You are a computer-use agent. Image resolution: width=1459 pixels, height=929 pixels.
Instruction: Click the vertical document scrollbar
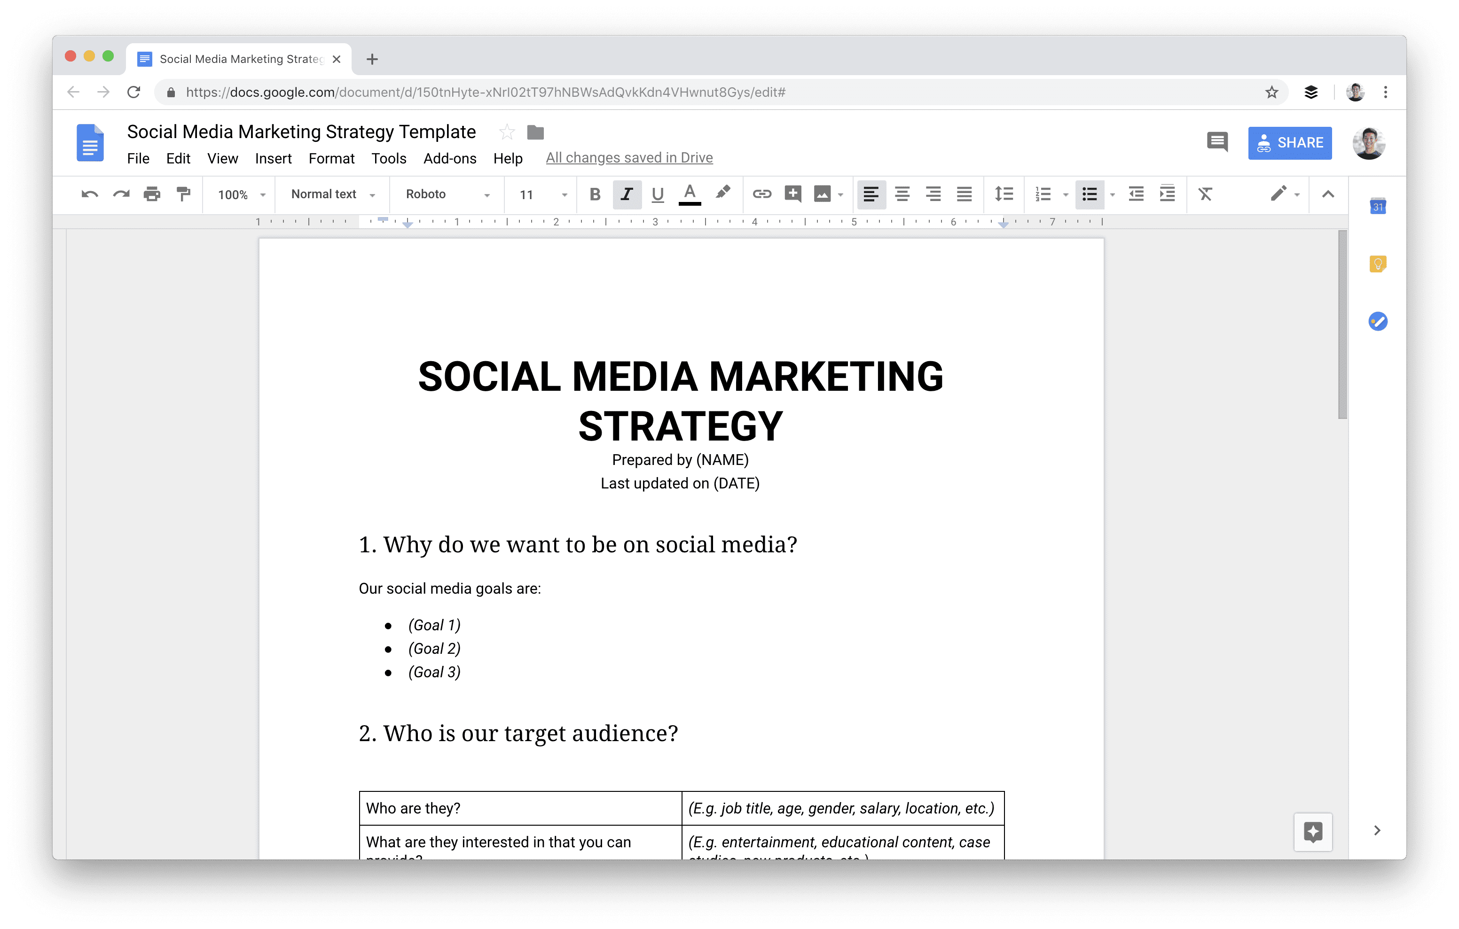click(1342, 325)
